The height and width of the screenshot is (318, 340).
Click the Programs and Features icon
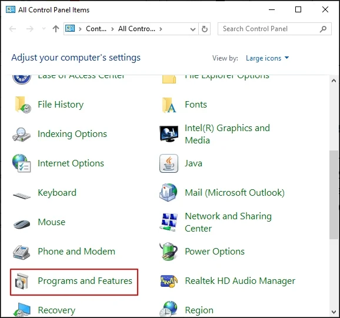pos(22,281)
